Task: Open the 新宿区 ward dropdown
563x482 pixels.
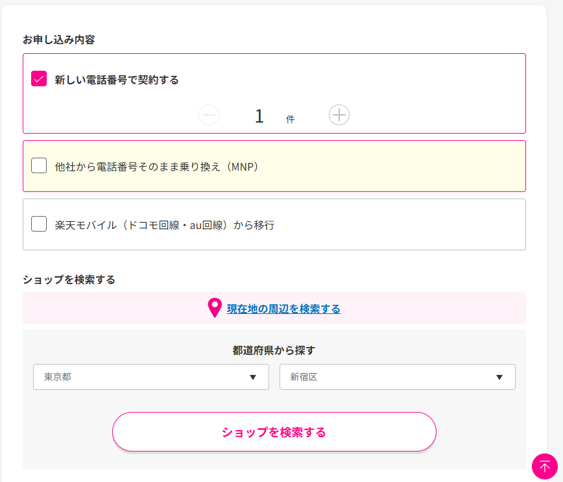Action: pyautogui.click(x=397, y=377)
